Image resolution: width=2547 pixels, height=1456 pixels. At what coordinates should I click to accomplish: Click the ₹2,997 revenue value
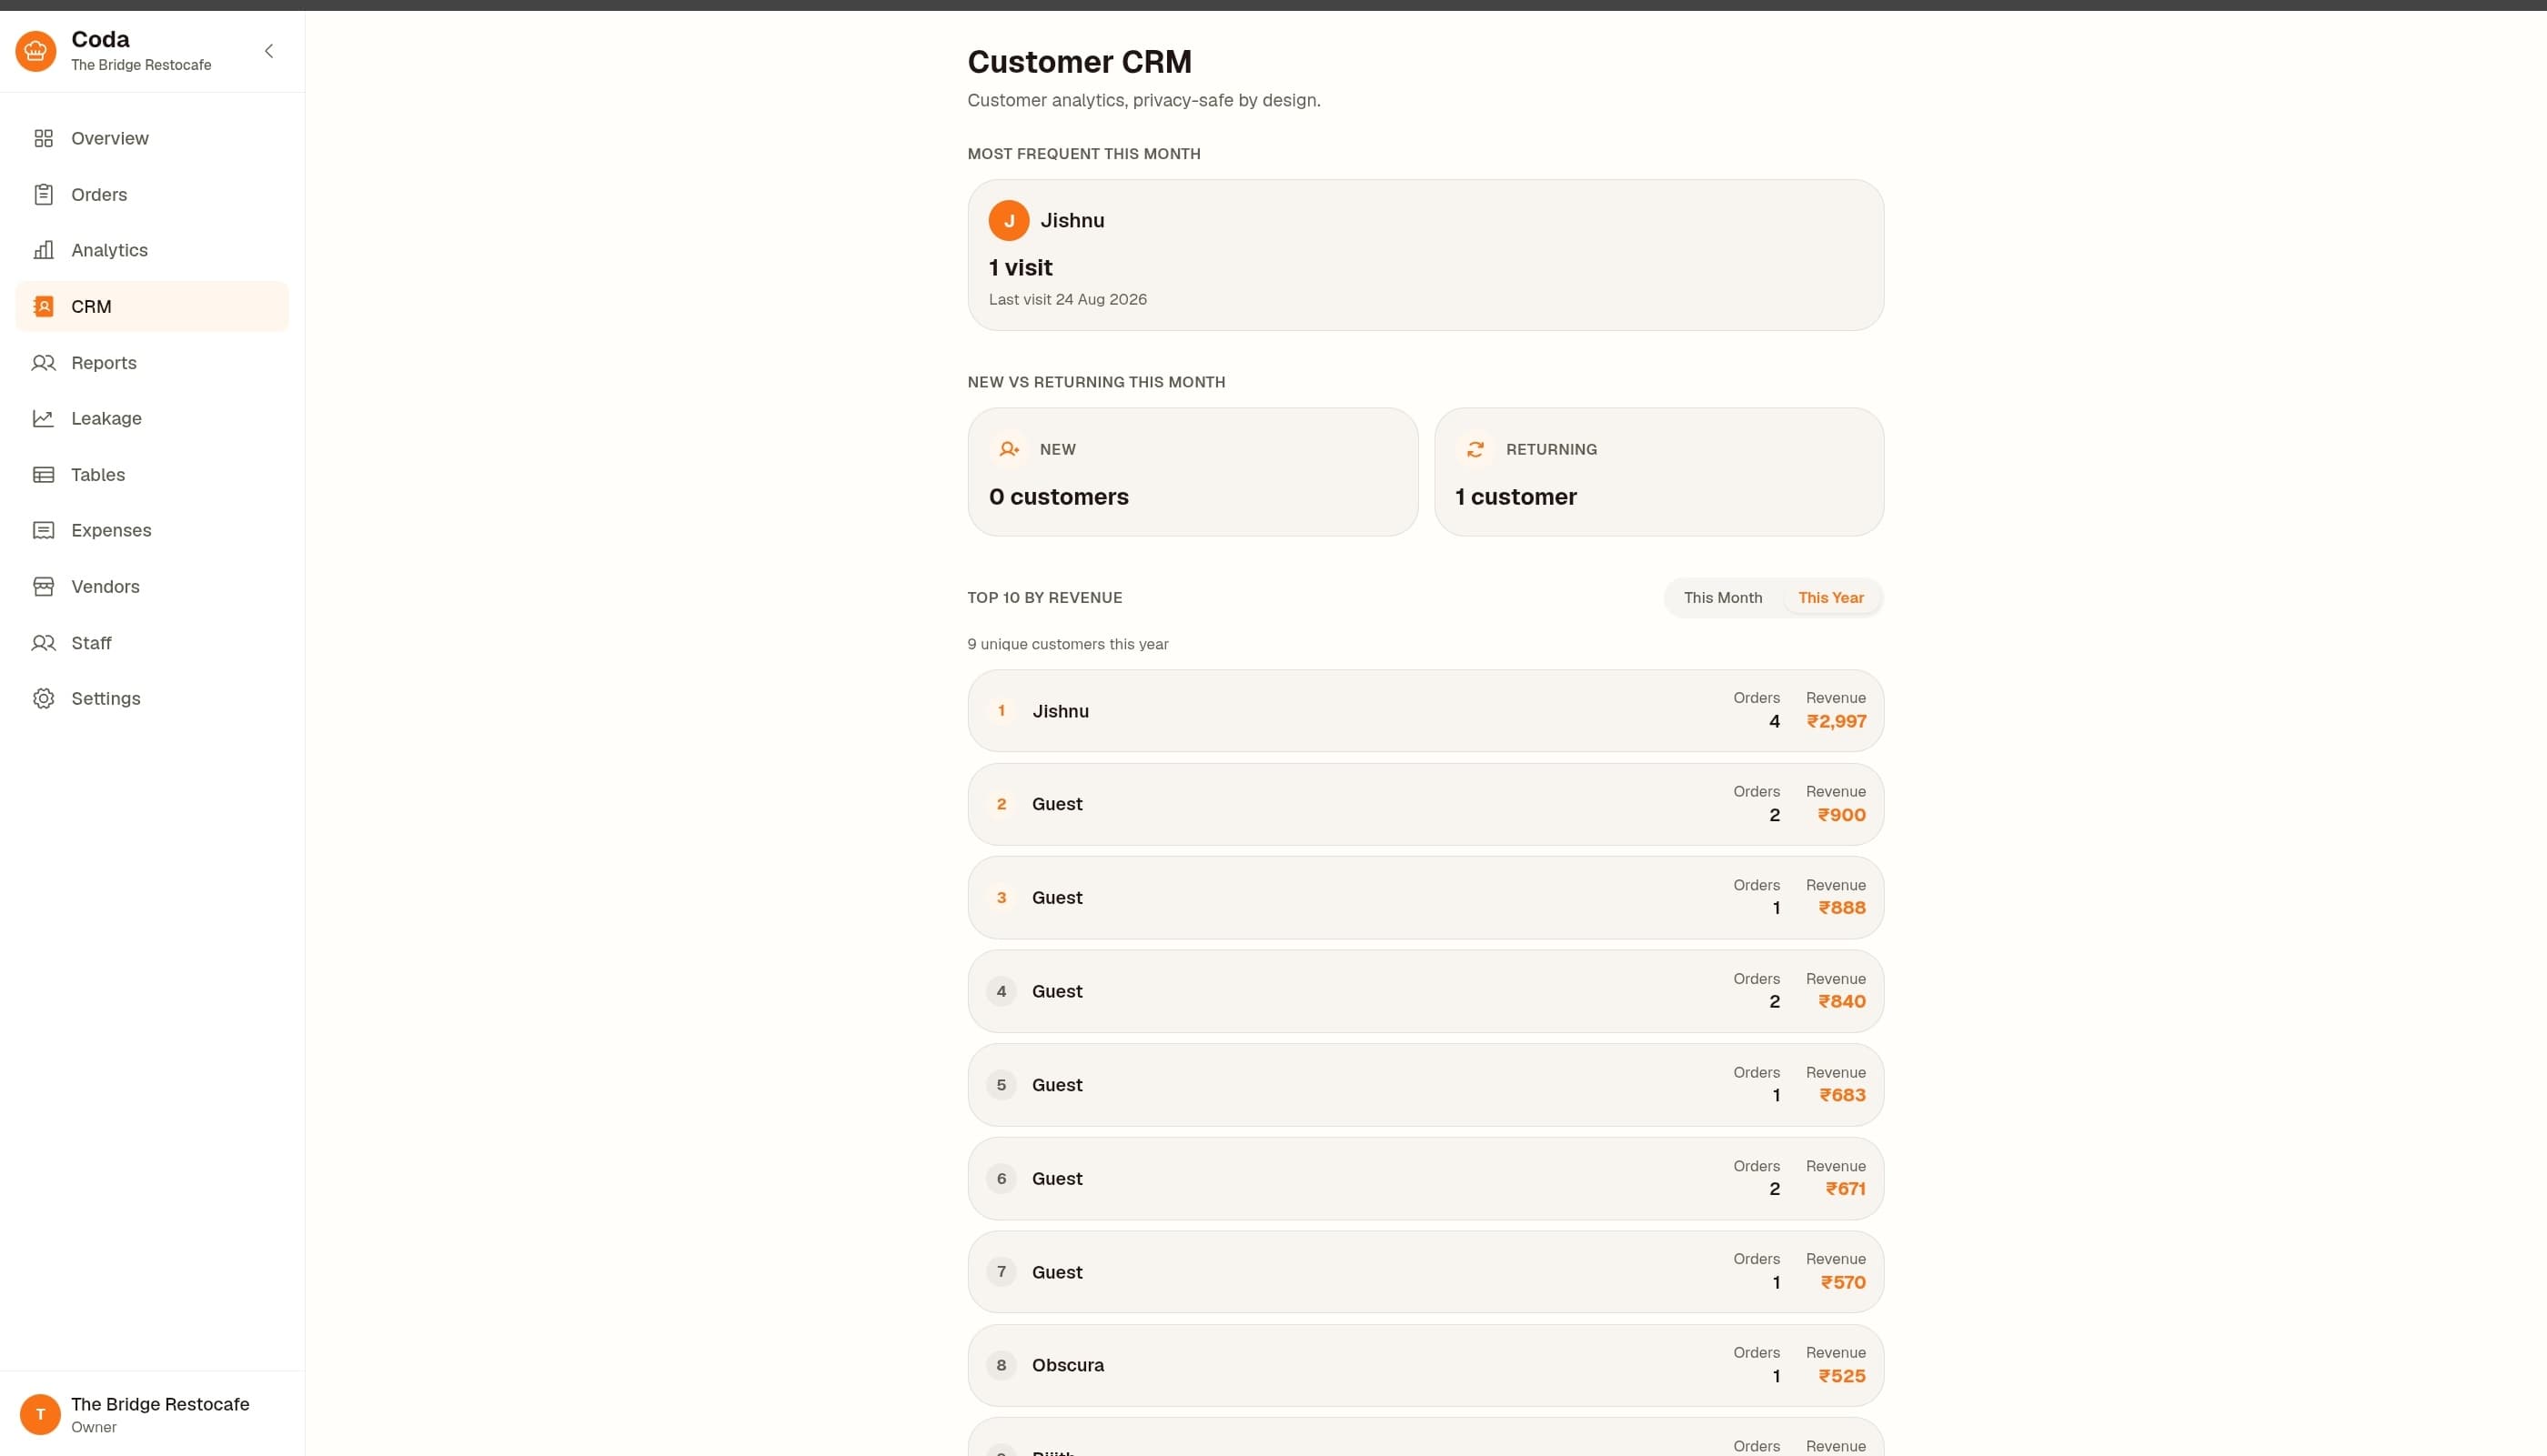(x=1836, y=721)
